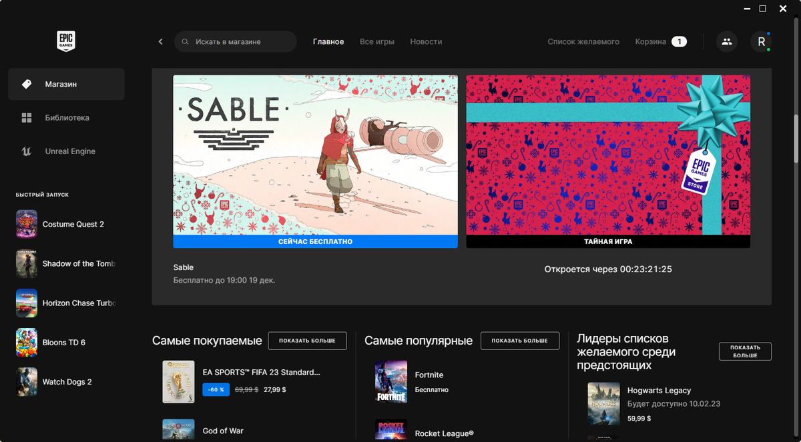801x442 pixels.
Task: Go back with the arrow icon
Action: 160,41
